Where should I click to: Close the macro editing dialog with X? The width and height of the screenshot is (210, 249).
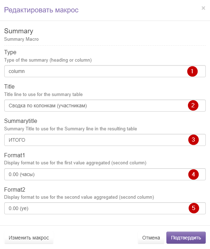pyautogui.click(x=203, y=8)
